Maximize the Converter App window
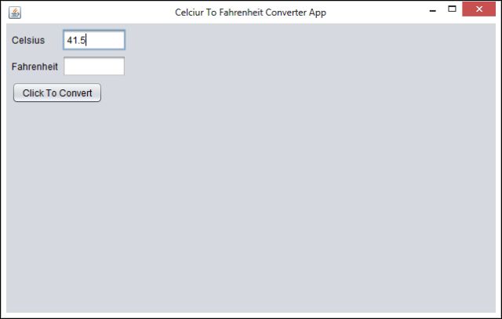 point(452,9)
